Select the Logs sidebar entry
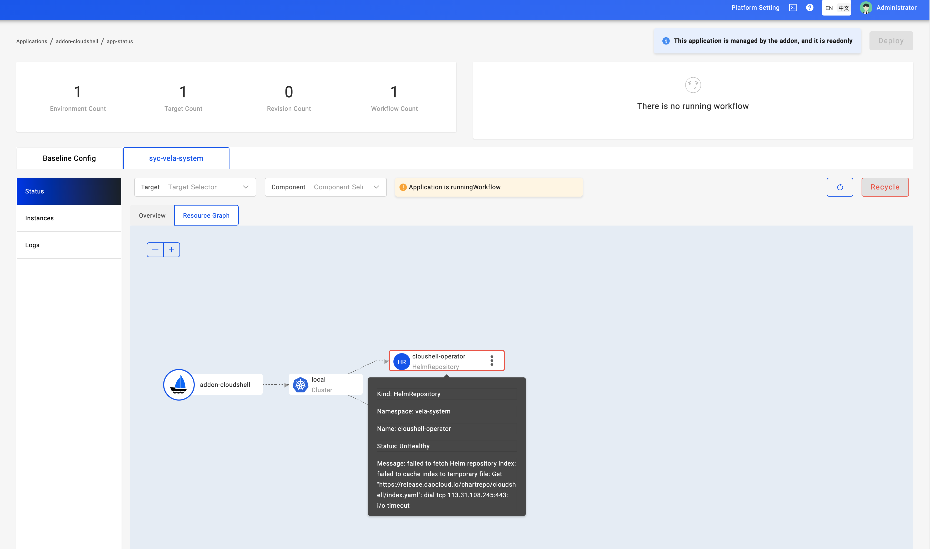This screenshot has width=930, height=549. [32, 244]
